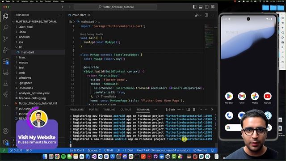The image size is (286, 161).
Task: Open flutter_firebase_tutorial.iml file
Action: tap(38, 103)
